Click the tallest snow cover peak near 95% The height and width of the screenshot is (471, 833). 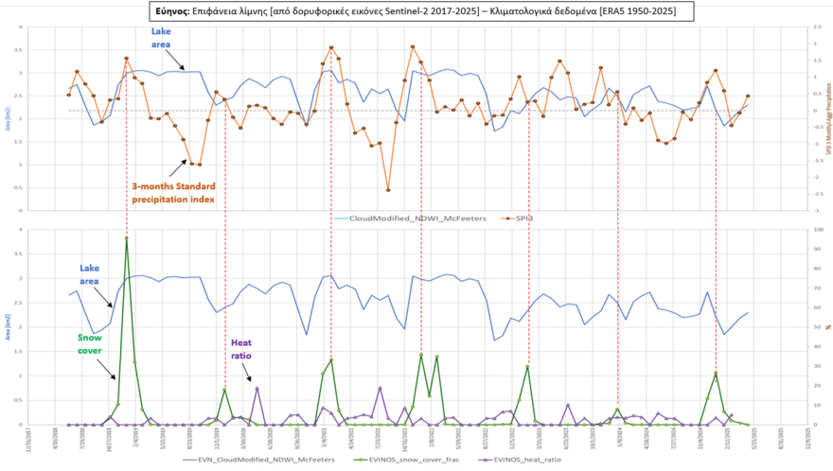pyautogui.click(x=127, y=237)
